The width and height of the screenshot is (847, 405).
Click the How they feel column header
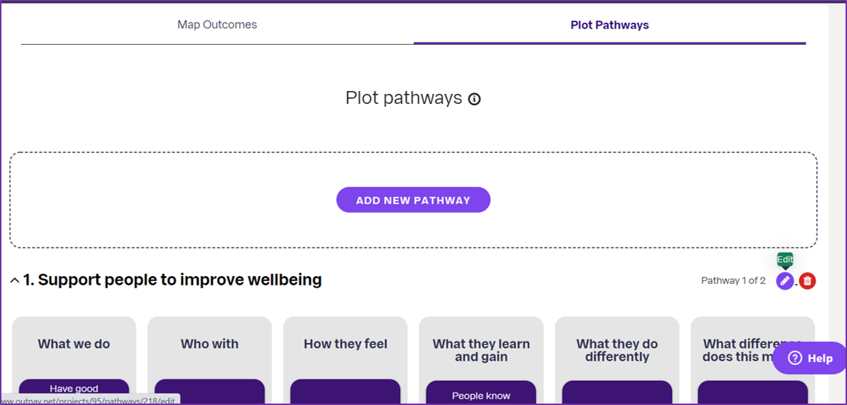pyautogui.click(x=346, y=344)
